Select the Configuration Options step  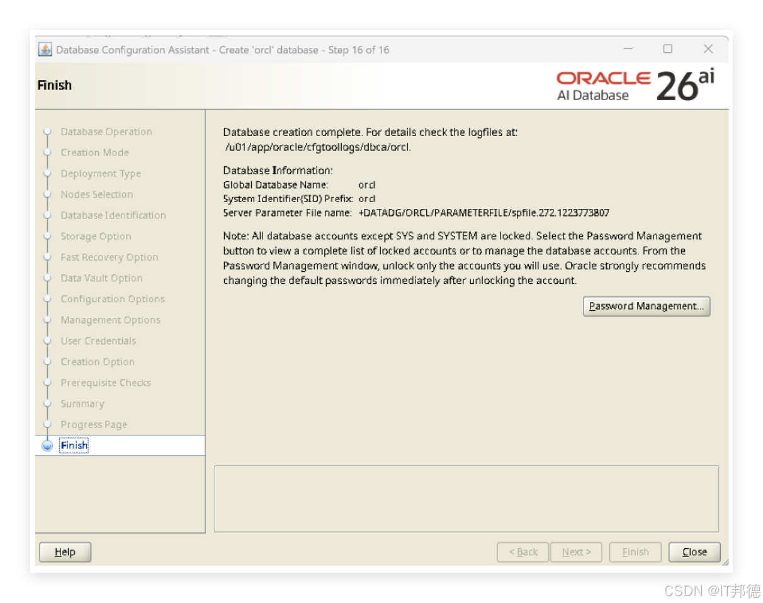[x=113, y=299]
